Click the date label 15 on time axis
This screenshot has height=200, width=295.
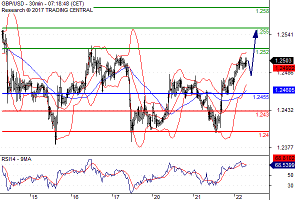[34, 197]
